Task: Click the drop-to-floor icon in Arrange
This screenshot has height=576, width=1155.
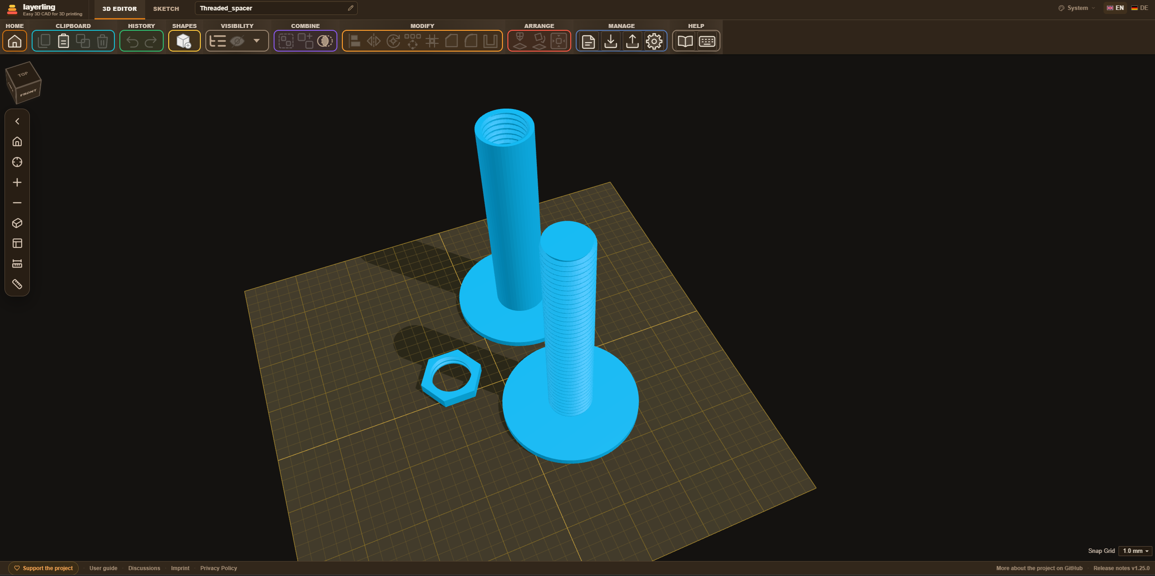Action: click(520, 41)
